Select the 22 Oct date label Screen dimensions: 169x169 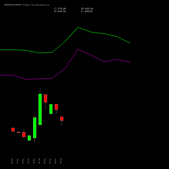point(28,161)
